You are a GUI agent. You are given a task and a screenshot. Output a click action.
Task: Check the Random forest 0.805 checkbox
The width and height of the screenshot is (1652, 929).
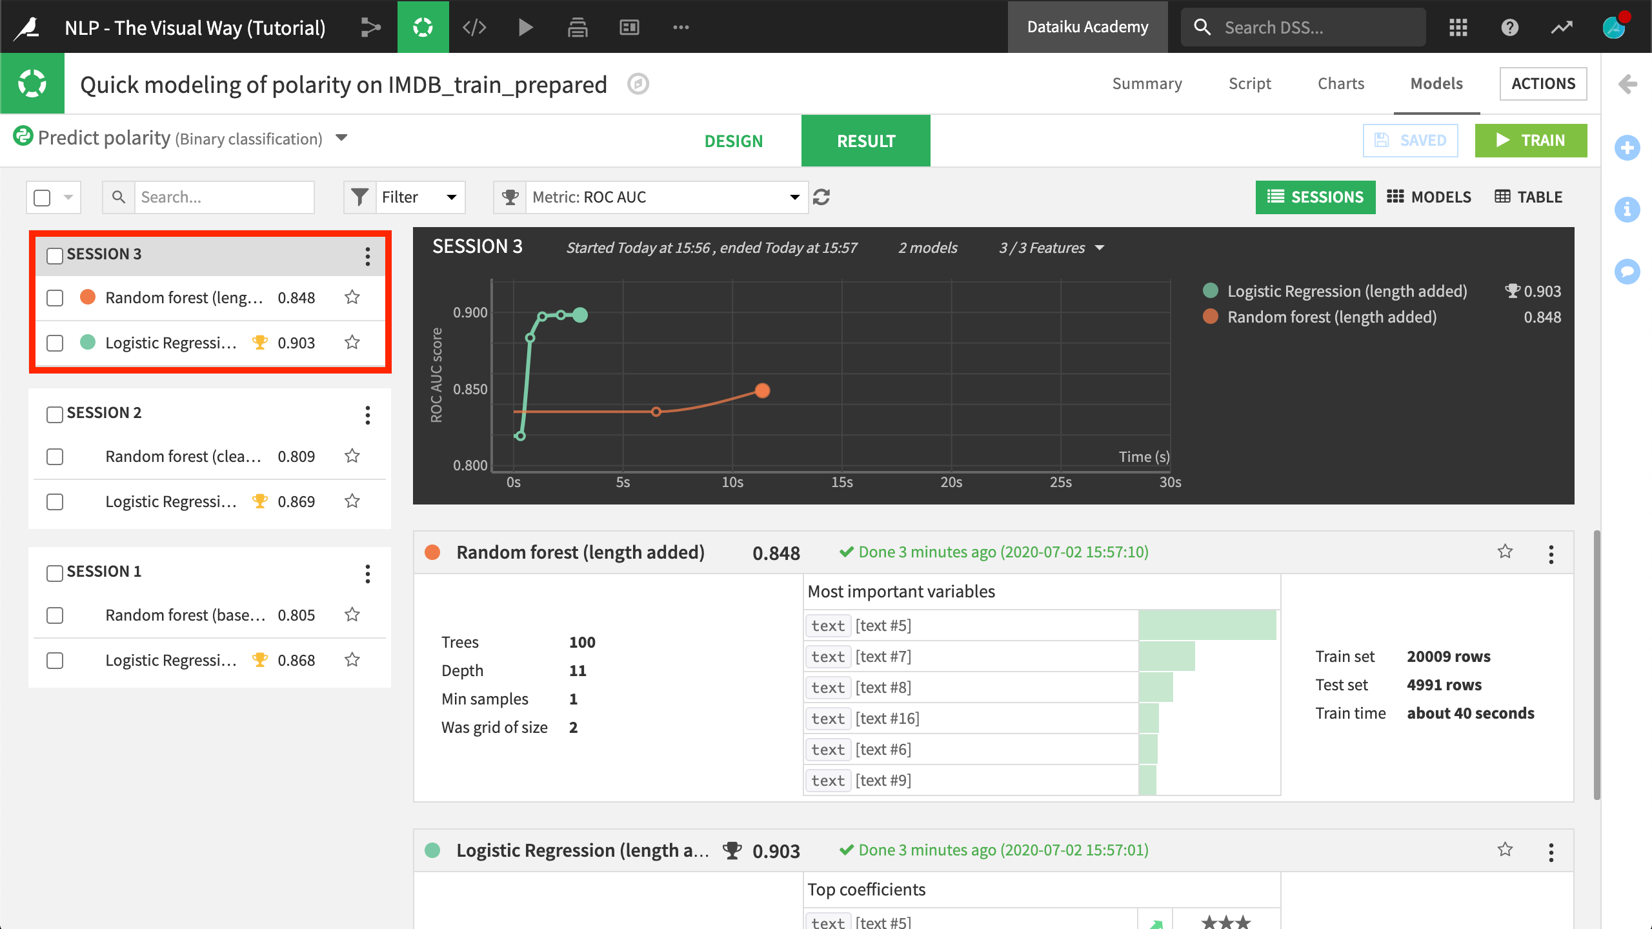tap(55, 615)
